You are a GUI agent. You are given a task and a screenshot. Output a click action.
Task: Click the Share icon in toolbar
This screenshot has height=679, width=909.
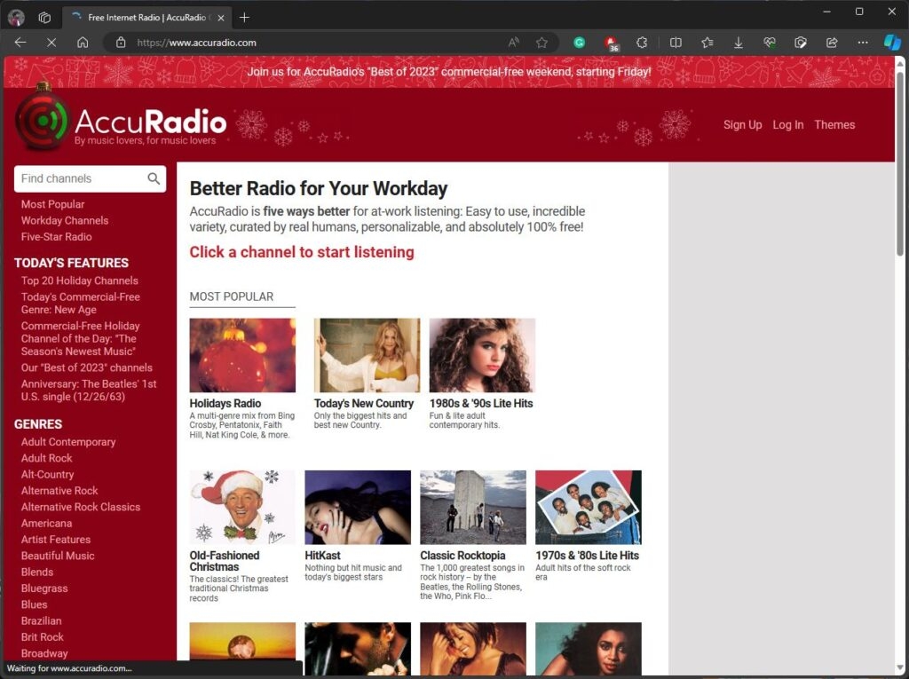(x=832, y=43)
